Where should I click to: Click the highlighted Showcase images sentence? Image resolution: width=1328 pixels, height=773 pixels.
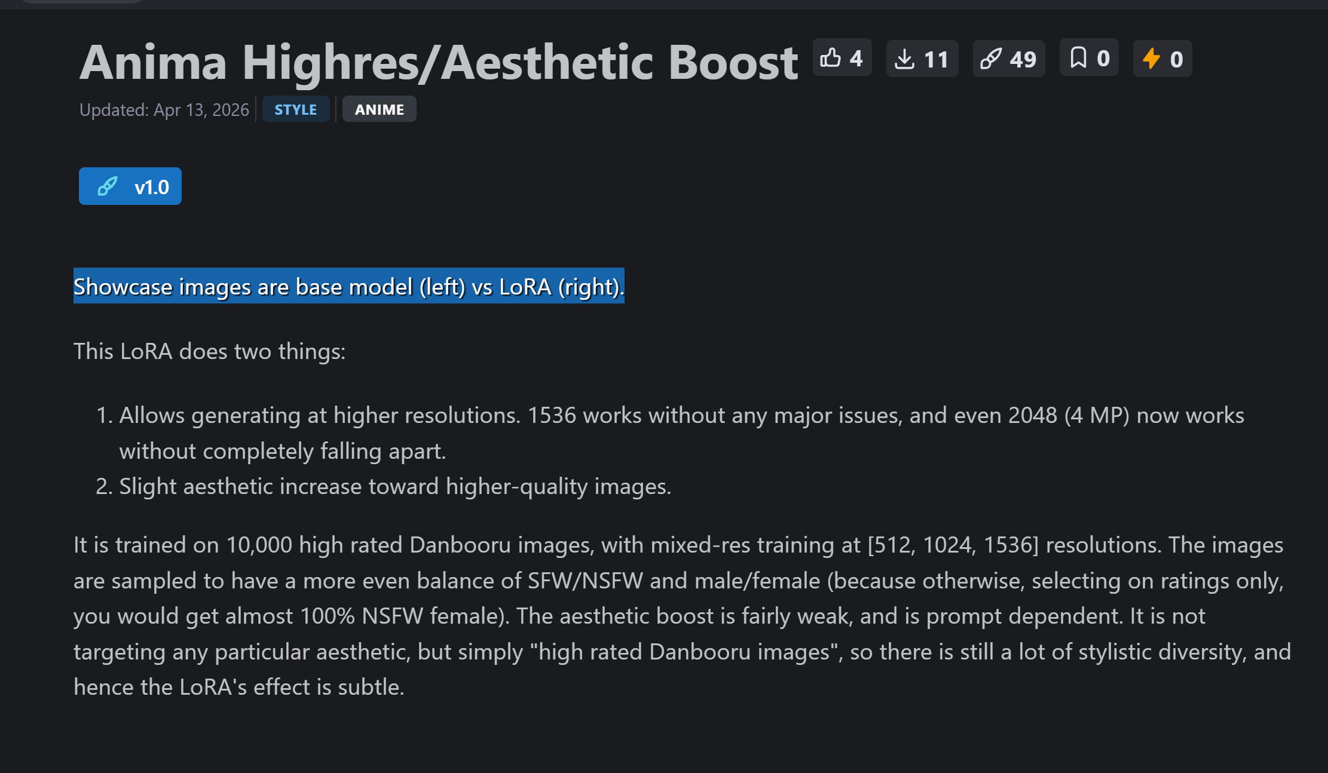pos(348,287)
